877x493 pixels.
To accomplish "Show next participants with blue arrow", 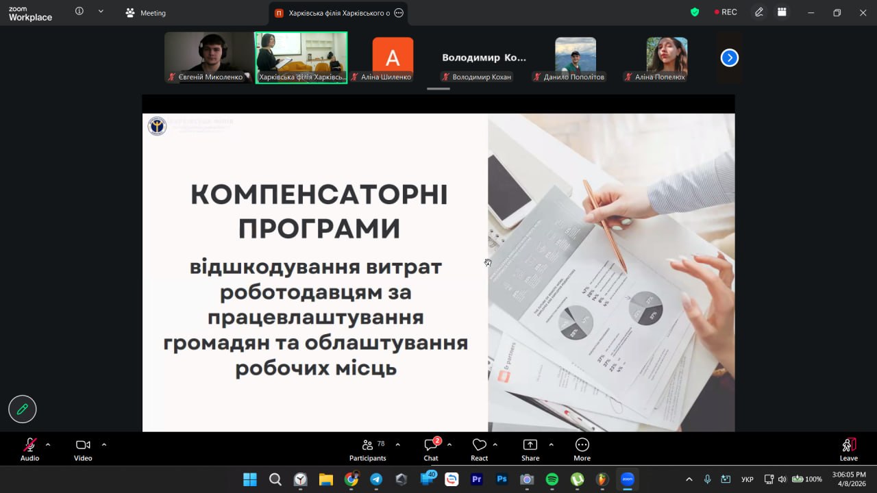I will [x=729, y=58].
